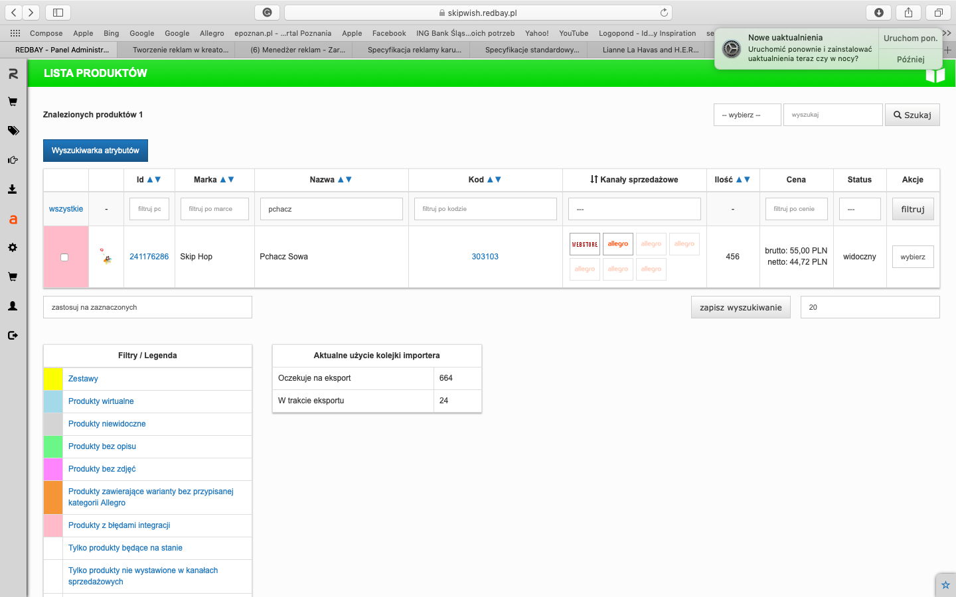Open the '-- wybierz --' search dropdown
The image size is (956, 597).
[747, 115]
